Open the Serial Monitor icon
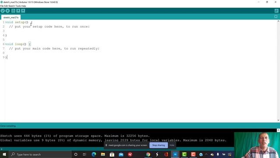Image resolution: width=280 pixels, height=158 pixels. 276,11
